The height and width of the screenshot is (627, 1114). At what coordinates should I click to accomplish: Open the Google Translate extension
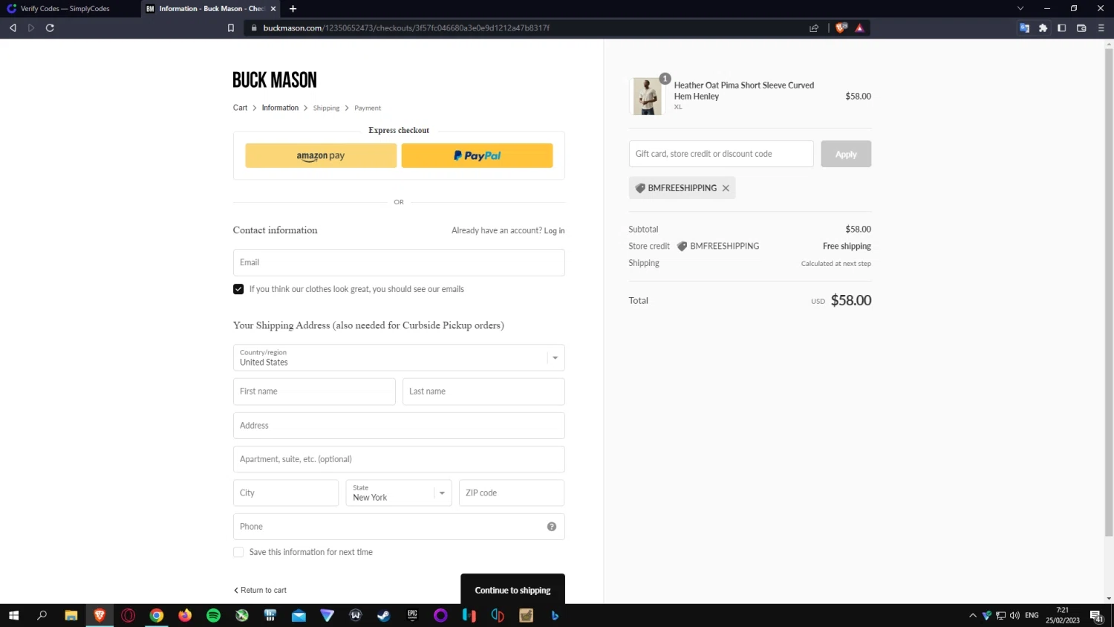pyautogui.click(x=1024, y=28)
